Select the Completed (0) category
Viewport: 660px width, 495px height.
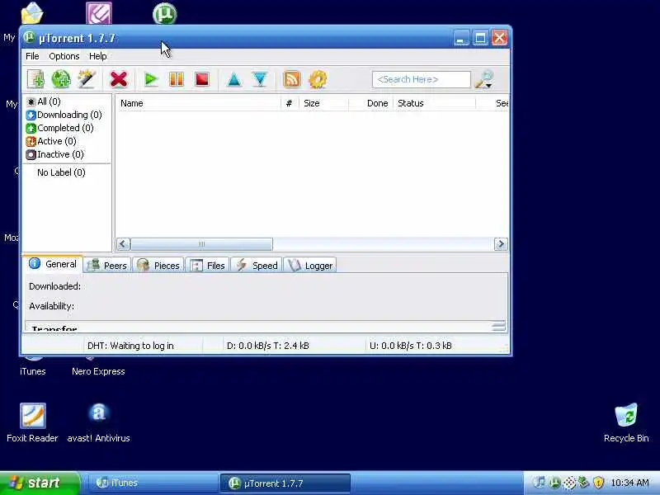[x=59, y=128]
